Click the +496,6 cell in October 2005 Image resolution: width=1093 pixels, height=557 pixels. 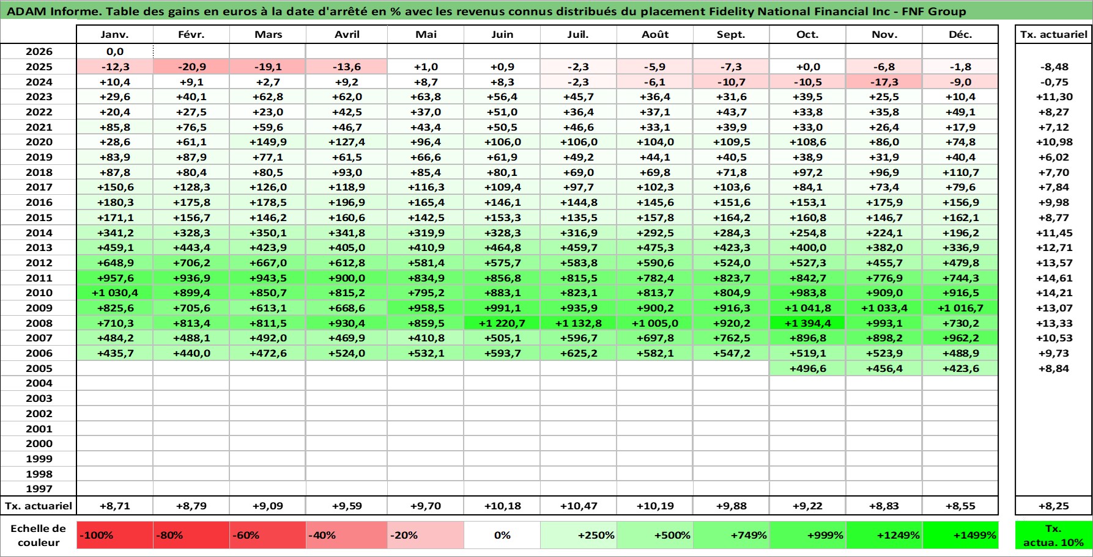click(808, 368)
